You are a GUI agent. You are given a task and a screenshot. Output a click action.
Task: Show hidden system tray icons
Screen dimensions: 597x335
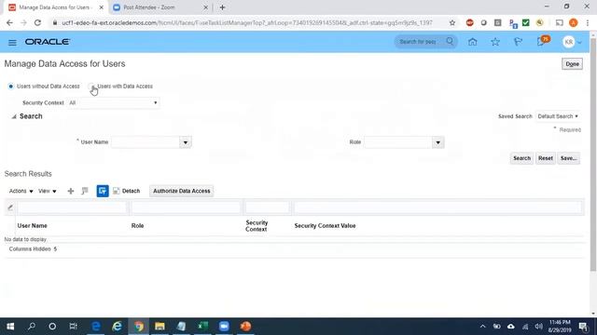[x=482, y=327]
